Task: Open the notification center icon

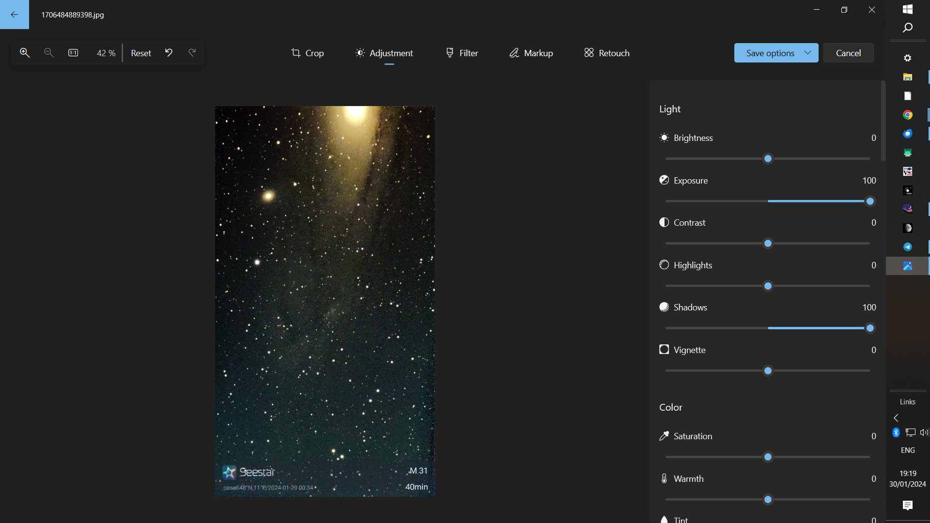Action: pyautogui.click(x=908, y=506)
